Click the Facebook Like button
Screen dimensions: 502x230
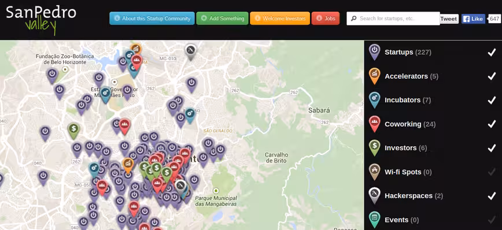[x=473, y=19]
